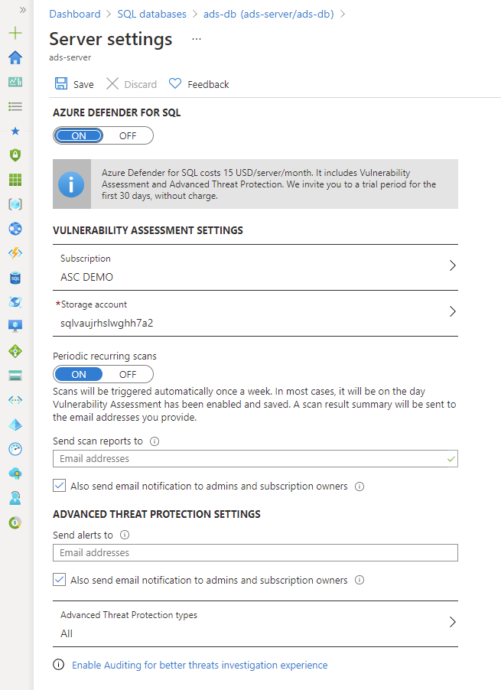Image resolution: width=501 pixels, height=690 pixels.
Task: Click info icon after scan reports checkbox label
Action: pyautogui.click(x=359, y=487)
